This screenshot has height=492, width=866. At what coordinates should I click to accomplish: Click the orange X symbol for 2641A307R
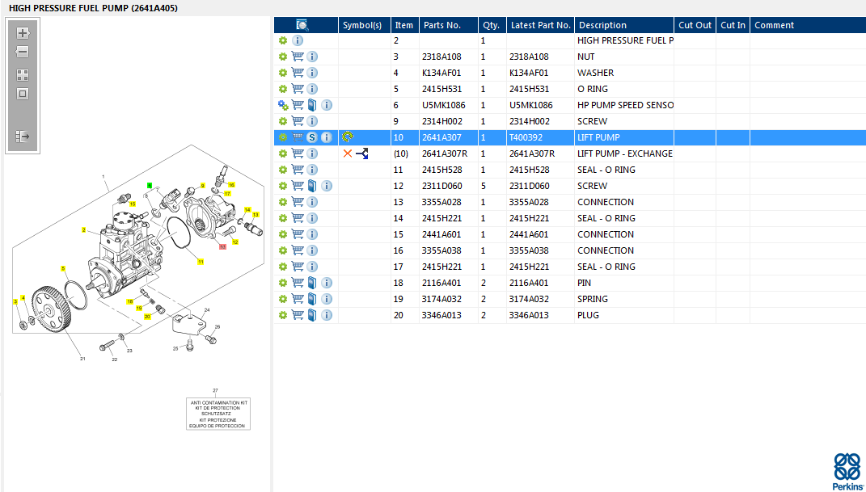click(x=348, y=153)
